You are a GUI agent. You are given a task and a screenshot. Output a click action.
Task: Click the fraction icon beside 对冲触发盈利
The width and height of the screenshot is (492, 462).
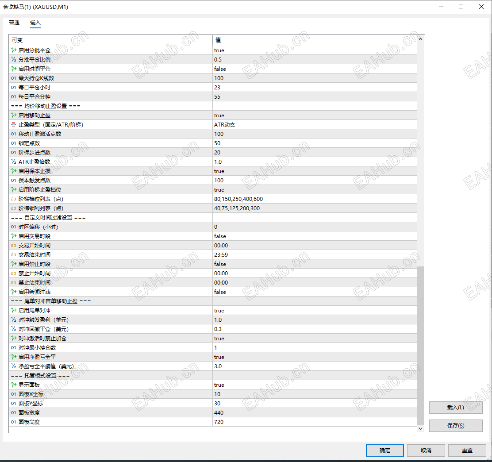point(13,320)
